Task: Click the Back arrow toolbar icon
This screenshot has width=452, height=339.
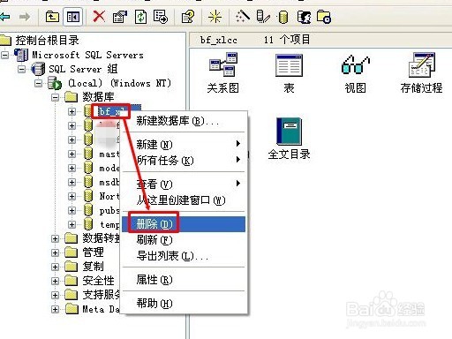Action: click(x=4, y=17)
